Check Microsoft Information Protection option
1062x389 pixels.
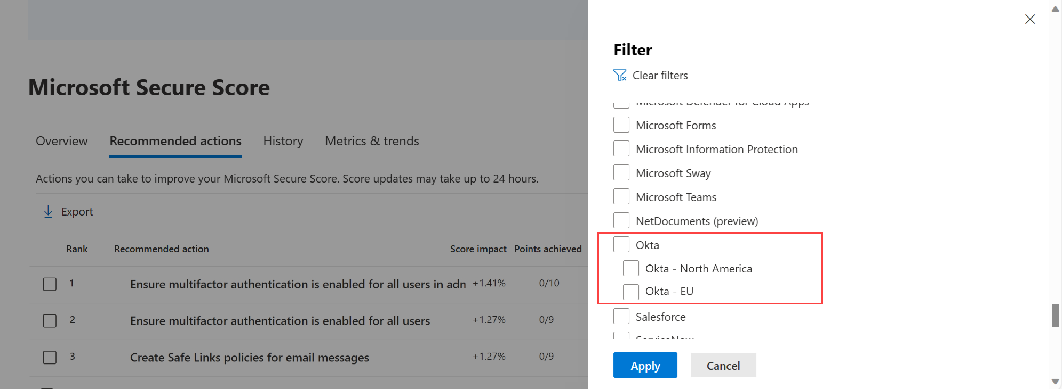click(x=621, y=149)
